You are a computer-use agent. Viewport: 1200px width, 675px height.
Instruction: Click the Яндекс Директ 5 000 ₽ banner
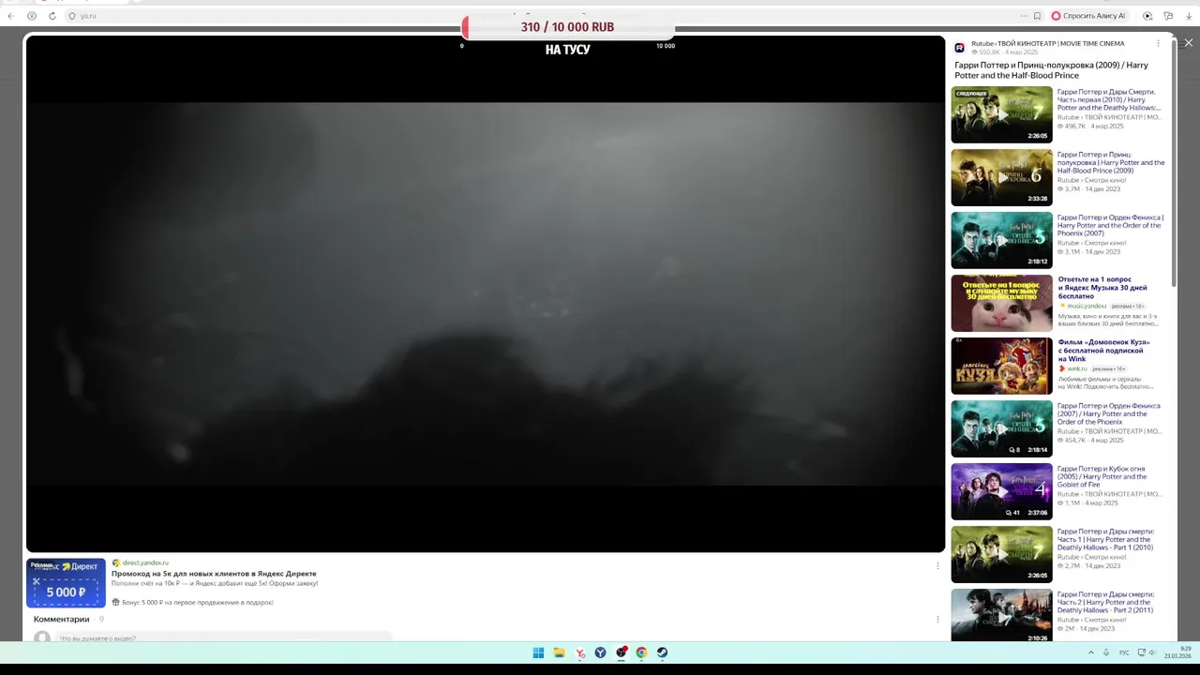(66, 583)
